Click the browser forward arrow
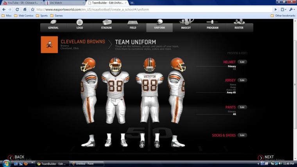Screen dimensions: 297x167 coord(10,9)
